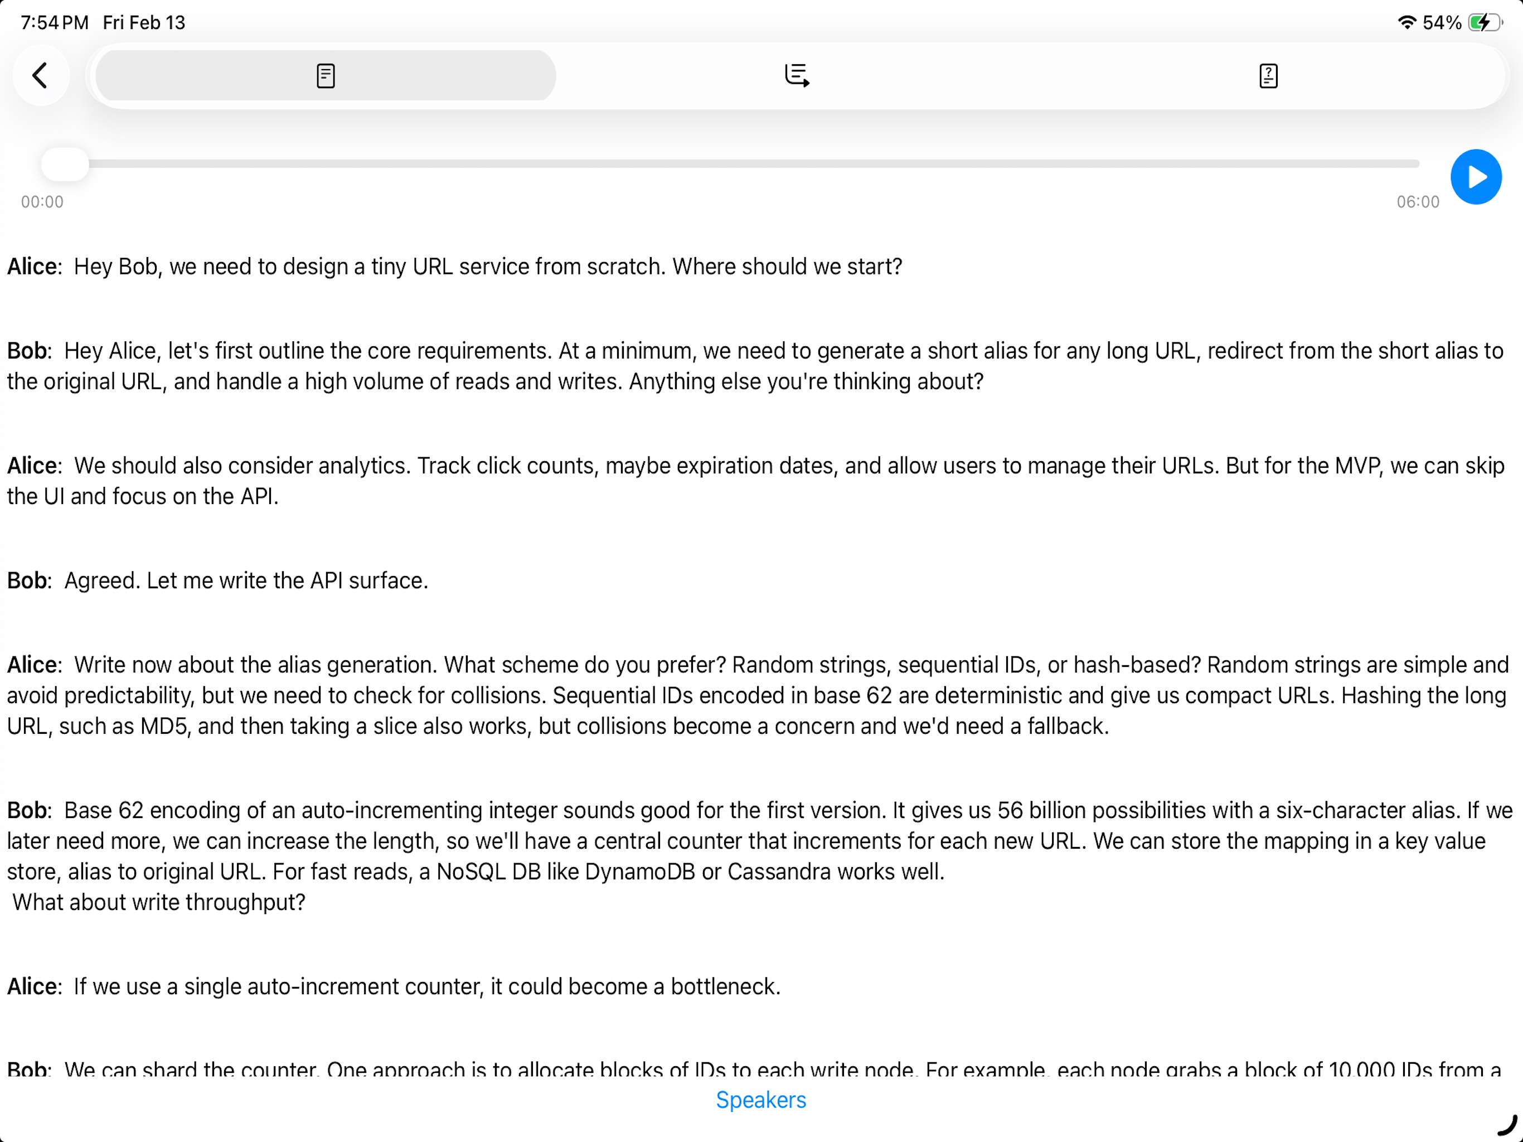This screenshot has width=1523, height=1142.
Task: Tap the battery charging icon
Action: click(x=1485, y=22)
